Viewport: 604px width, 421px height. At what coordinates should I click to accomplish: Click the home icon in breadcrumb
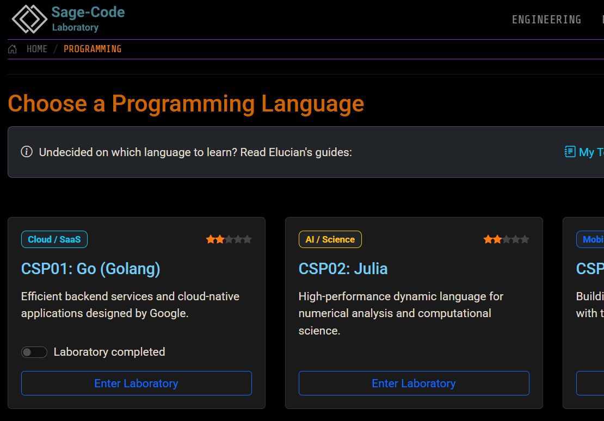pos(13,49)
